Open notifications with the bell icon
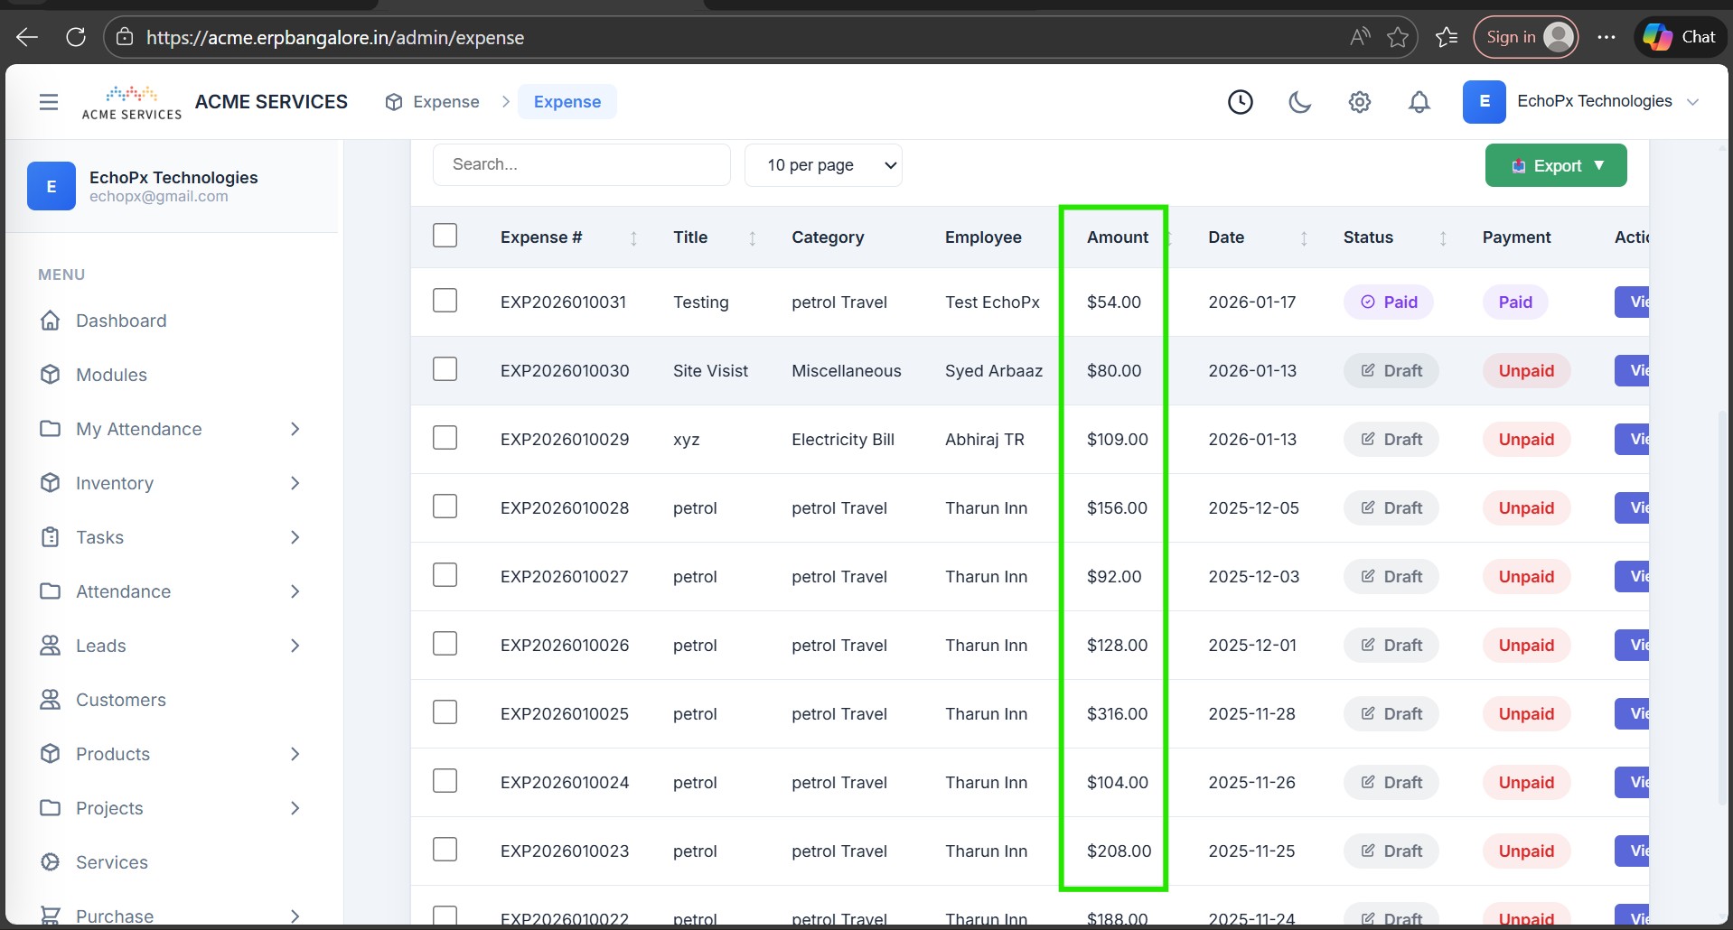Image resolution: width=1733 pixels, height=930 pixels. [x=1419, y=102]
